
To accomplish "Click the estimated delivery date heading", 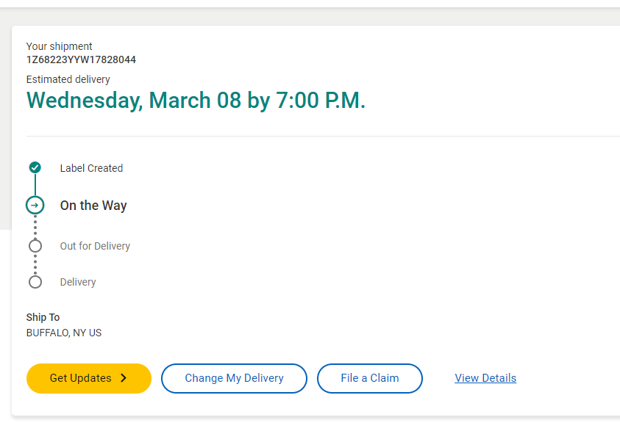I will [x=196, y=101].
